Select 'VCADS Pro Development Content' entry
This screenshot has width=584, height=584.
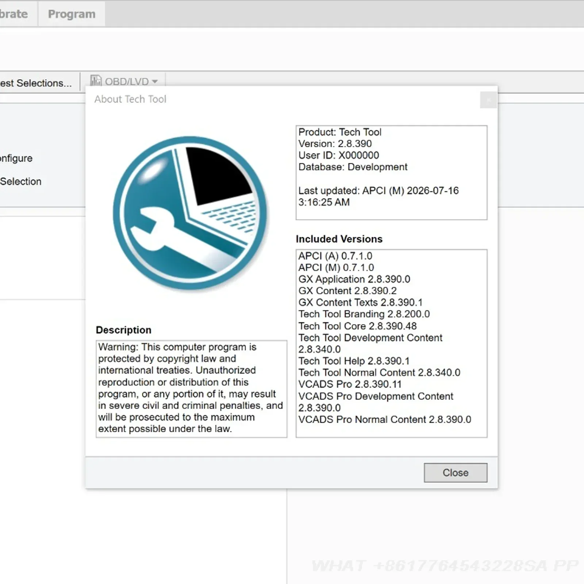point(376,402)
